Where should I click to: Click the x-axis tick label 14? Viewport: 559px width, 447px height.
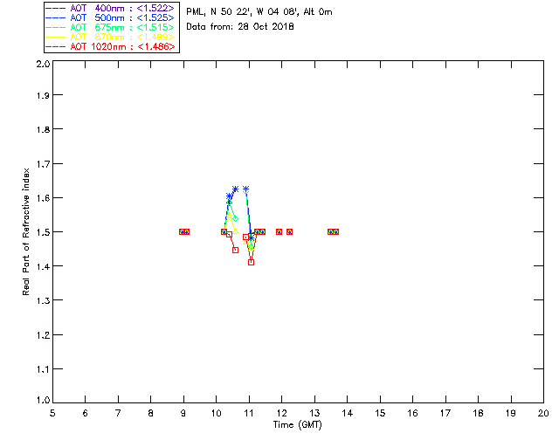click(x=348, y=413)
